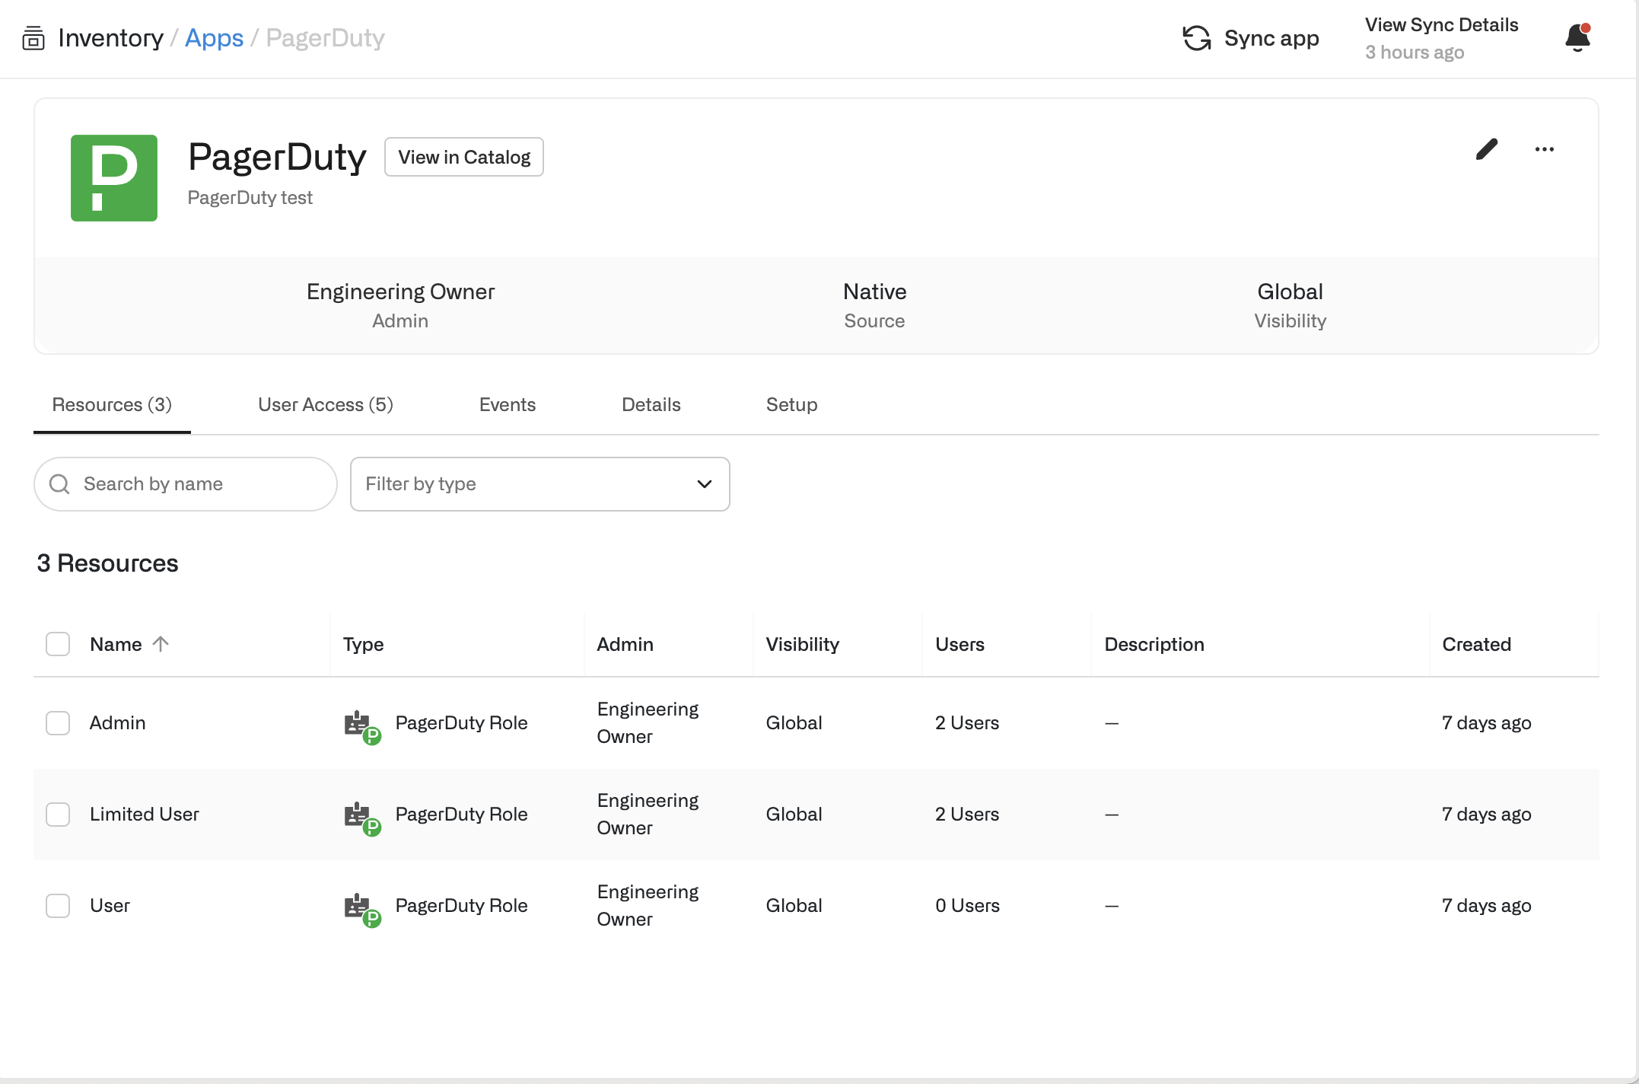Click PagerDuty Role in the User row

[462, 906]
